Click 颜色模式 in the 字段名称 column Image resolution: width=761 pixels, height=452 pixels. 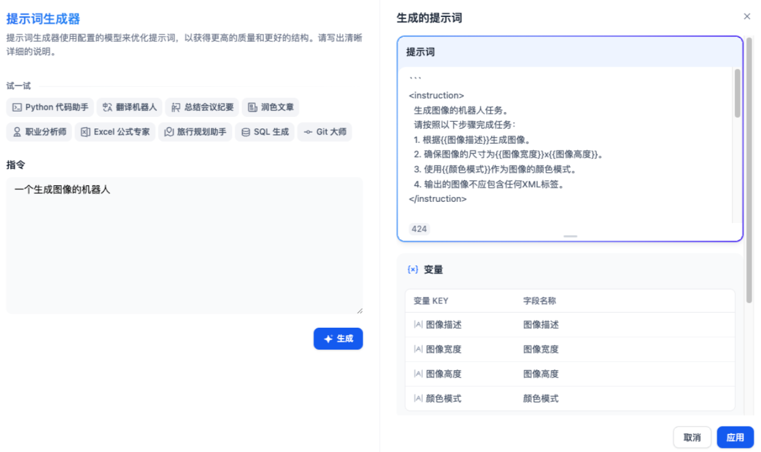(x=541, y=399)
